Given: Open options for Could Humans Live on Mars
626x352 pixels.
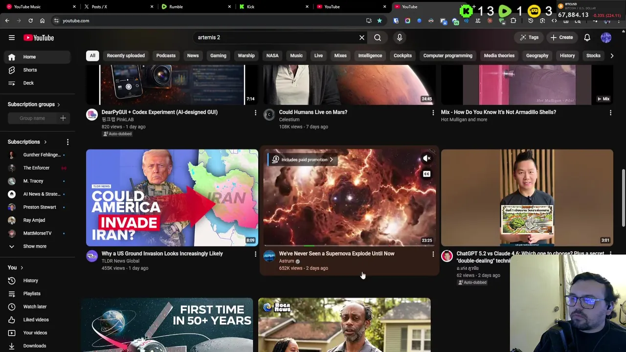Looking at the screenshot, I should (433, 113).
